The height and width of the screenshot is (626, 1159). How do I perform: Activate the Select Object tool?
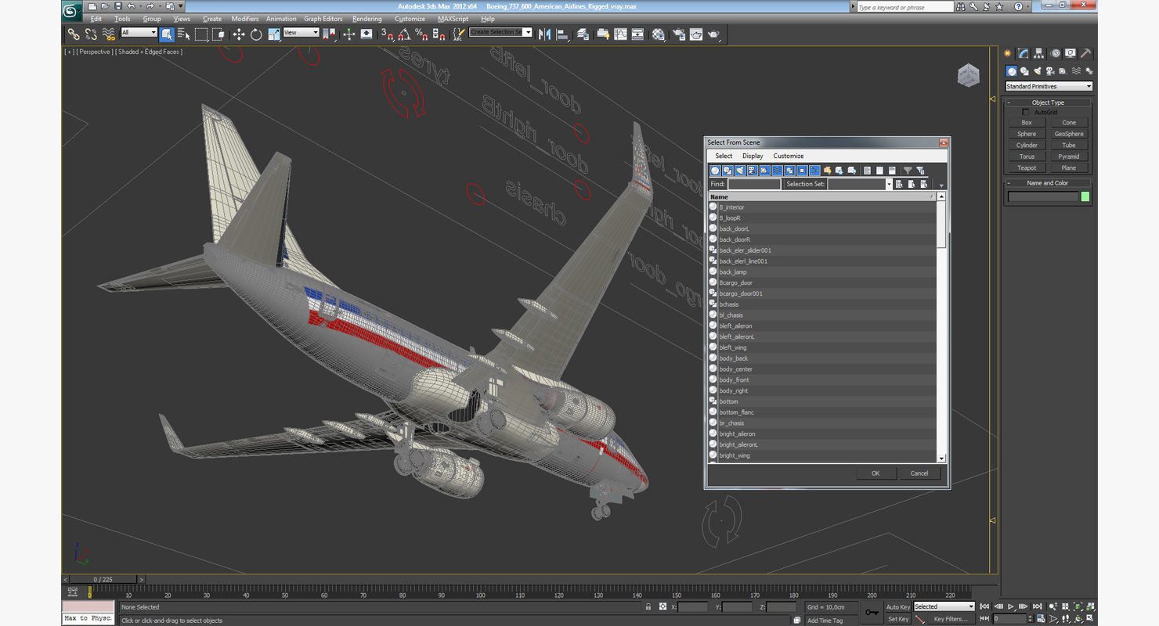point(167,34)
